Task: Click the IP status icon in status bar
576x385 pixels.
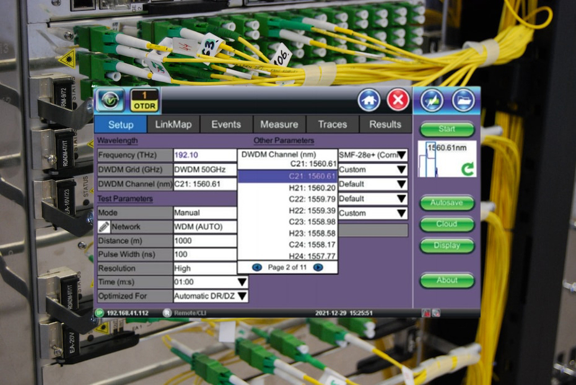Action: pos(99,313)
